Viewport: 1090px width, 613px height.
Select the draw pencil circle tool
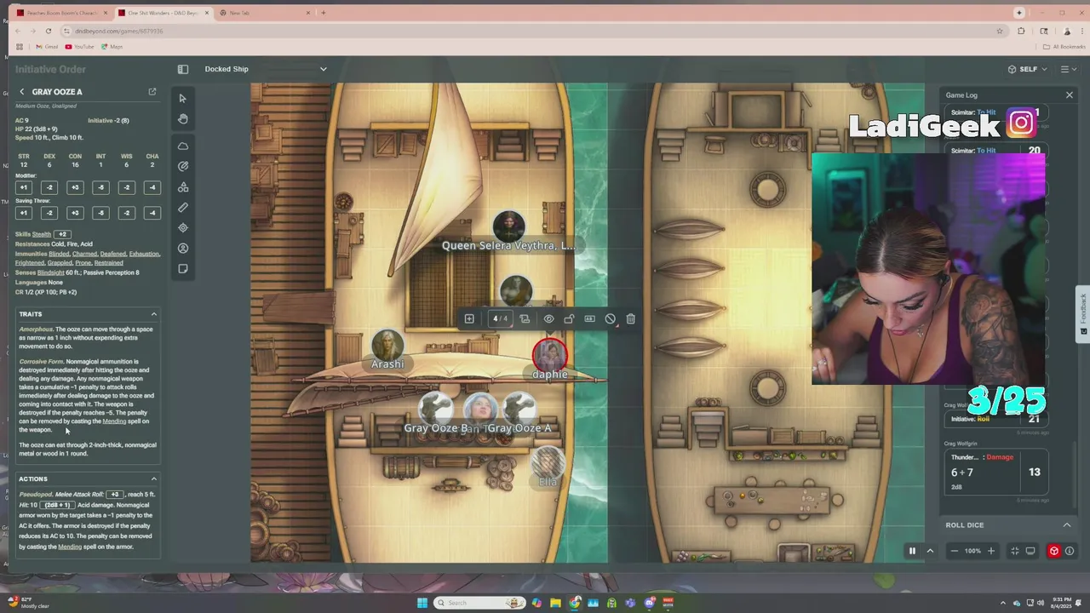coord(183,167)
